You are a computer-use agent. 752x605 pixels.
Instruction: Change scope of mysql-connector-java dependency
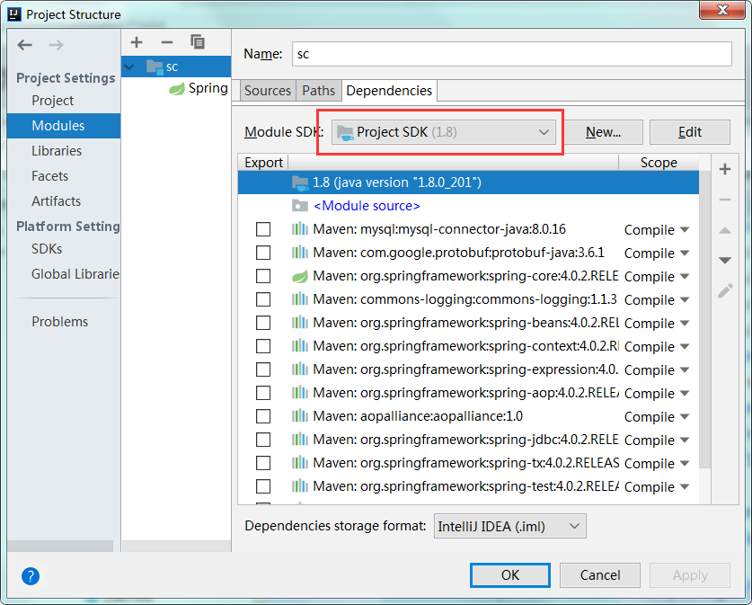coord(657,230)
